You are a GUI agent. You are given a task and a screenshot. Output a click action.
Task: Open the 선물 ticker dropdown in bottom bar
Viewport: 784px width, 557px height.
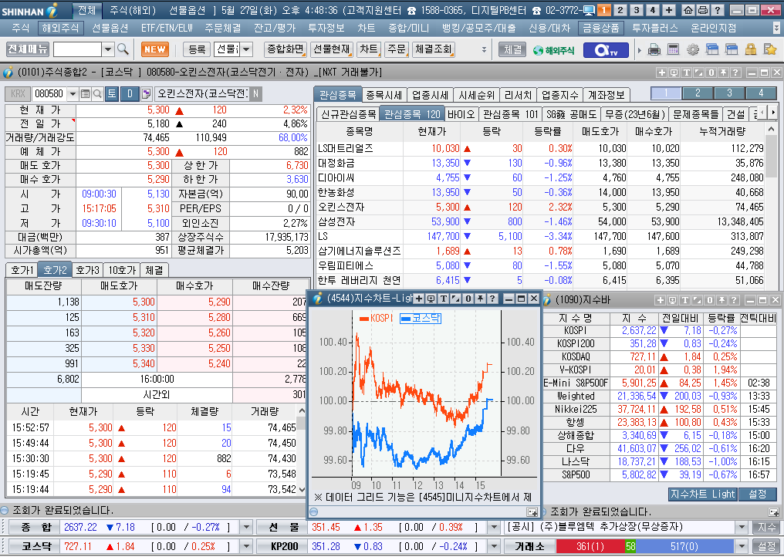pyautogui.click(x=494, y=527)
